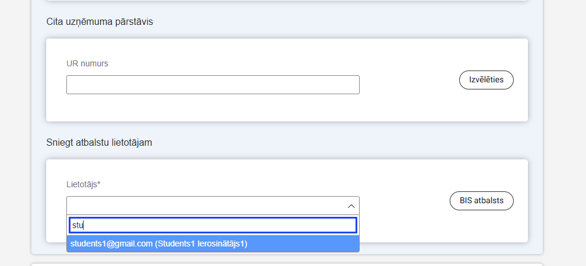This screenshot has width=586, height=266.
Task: Click the search box containing "stu"
Action: tap(213, 225)
